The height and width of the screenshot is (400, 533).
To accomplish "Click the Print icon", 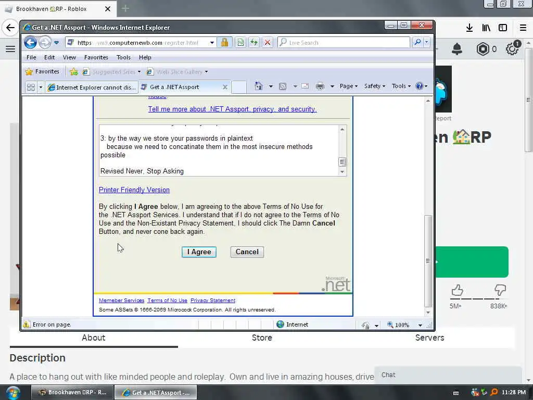I will (x=320, y=86).
